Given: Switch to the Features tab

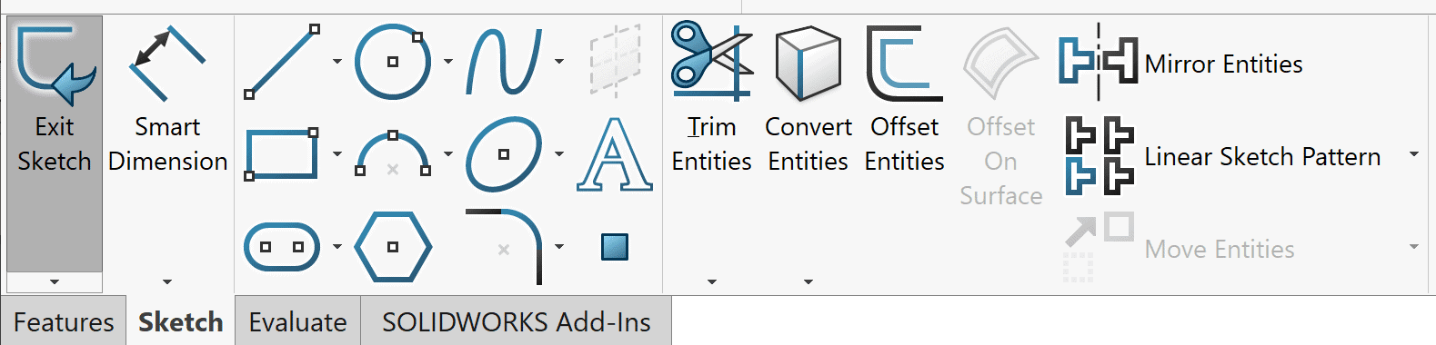Looking at the screenshot, I should pyautogui.click(x=64, y=321).
